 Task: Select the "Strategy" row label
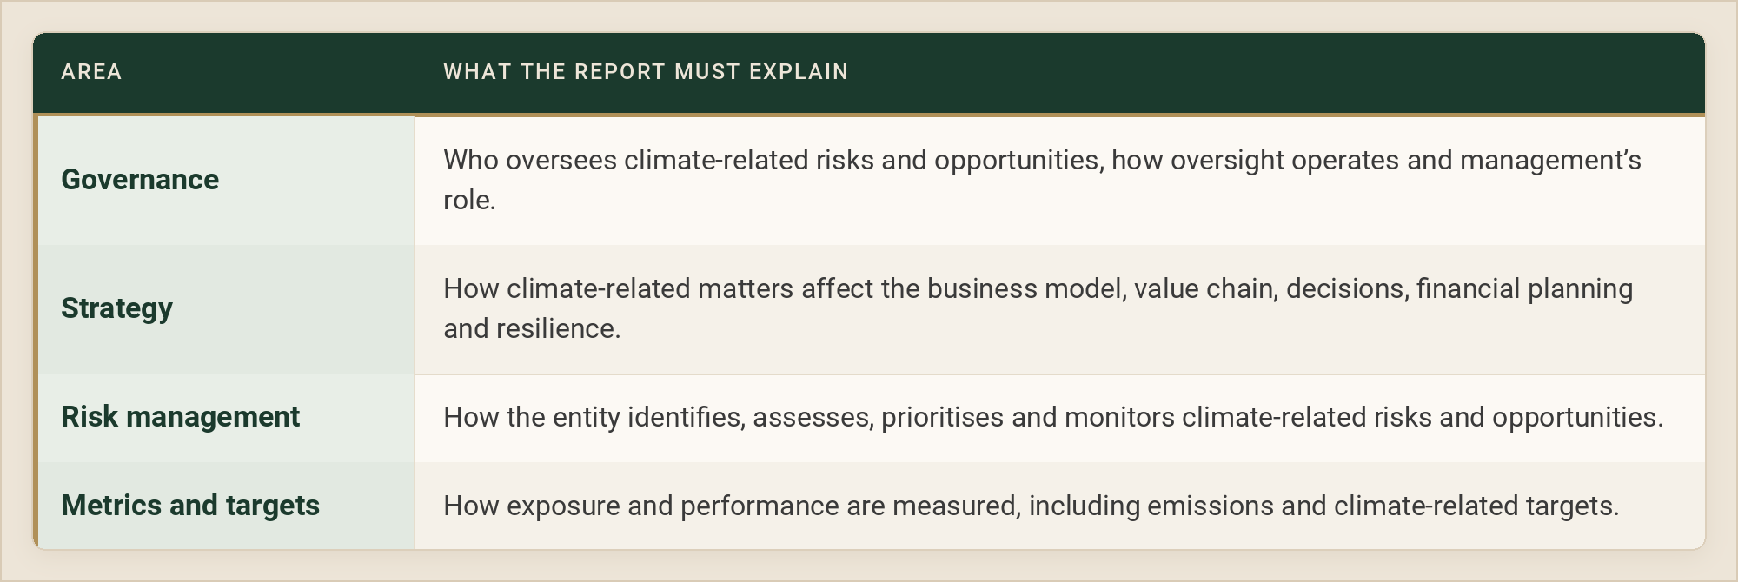[116, 308]
